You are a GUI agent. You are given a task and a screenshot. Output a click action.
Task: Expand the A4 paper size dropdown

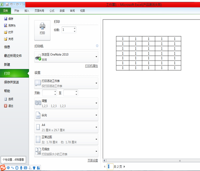(66, 127)
